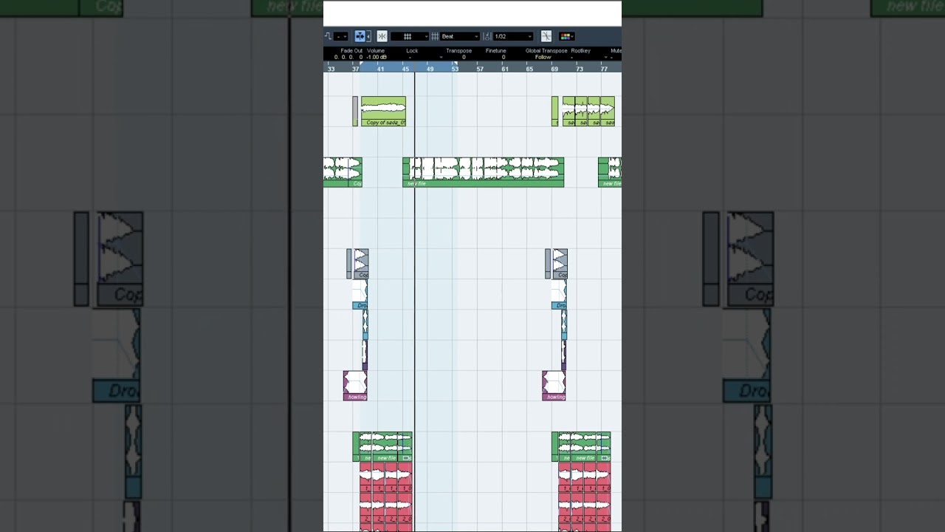945x532 pixels.
Task: Click the Fade Out value field
Action: click(x=348, y=57)
